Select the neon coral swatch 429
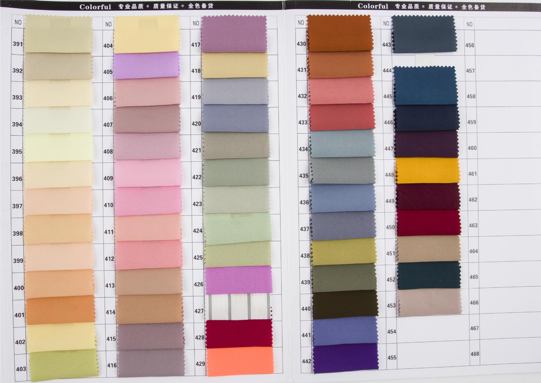 240,362
